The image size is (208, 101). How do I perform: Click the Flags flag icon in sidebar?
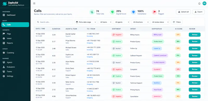tap(4, 34)
